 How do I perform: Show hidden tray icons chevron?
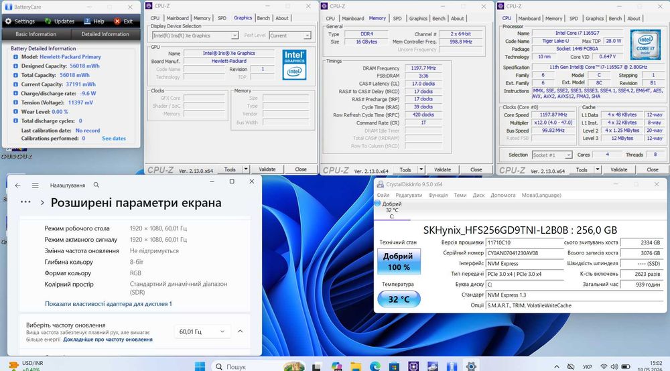click(556, 366)
